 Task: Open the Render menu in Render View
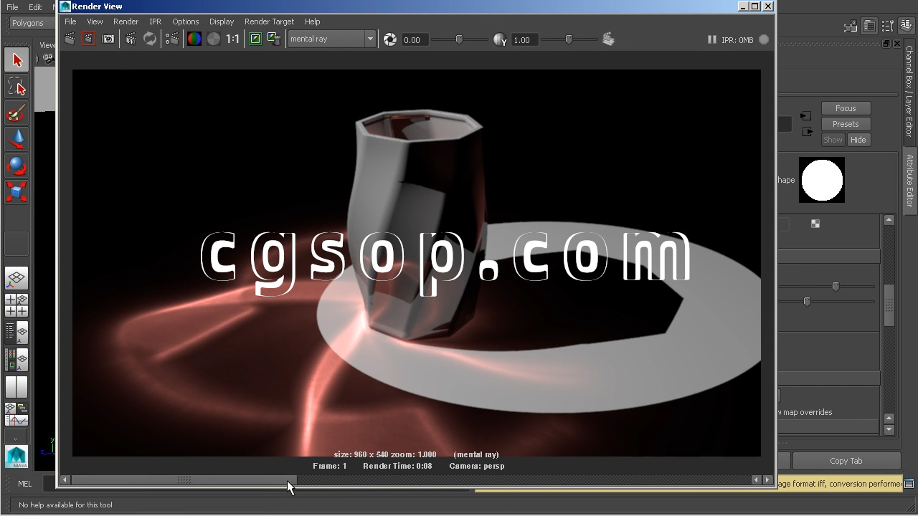point(126,21)
